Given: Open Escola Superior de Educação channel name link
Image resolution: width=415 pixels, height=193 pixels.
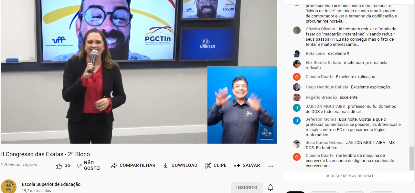Looking at the screenshot, I should [51, 184].
